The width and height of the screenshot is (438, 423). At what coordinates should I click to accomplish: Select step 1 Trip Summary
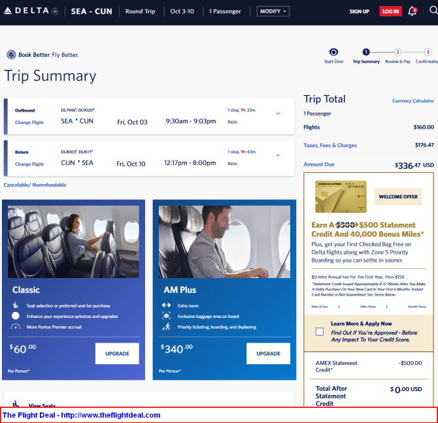pyautogui.click(x=366, y=52)
